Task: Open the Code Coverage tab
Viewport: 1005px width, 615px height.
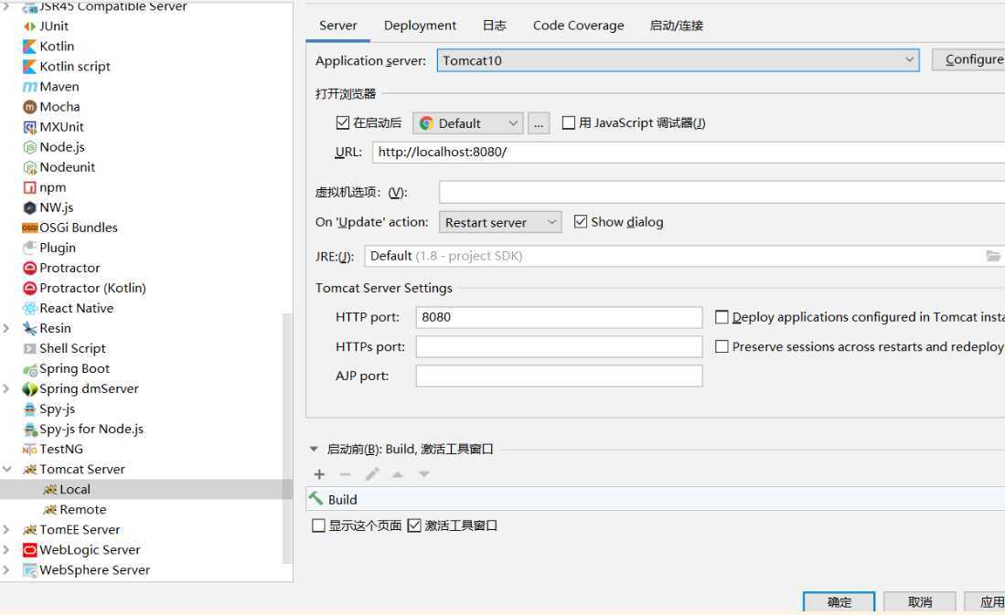Action: [578, 26]
